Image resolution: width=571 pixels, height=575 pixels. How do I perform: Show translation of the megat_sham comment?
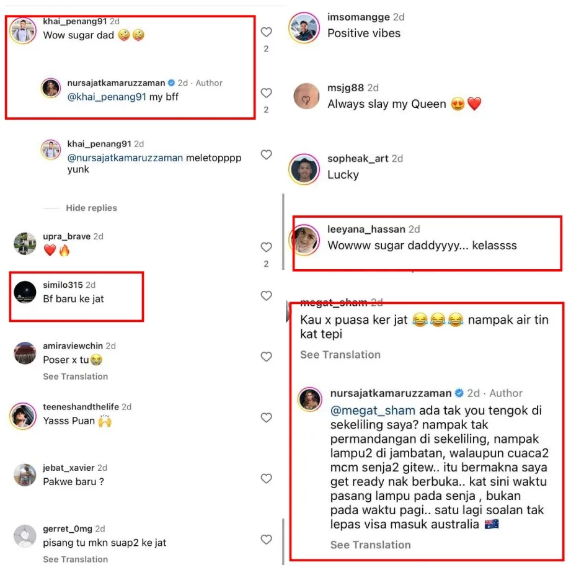pyautogui.click(x=340, y=355)
